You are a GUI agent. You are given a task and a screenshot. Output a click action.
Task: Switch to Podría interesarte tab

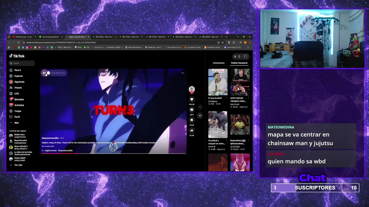(x=239, y=63)
